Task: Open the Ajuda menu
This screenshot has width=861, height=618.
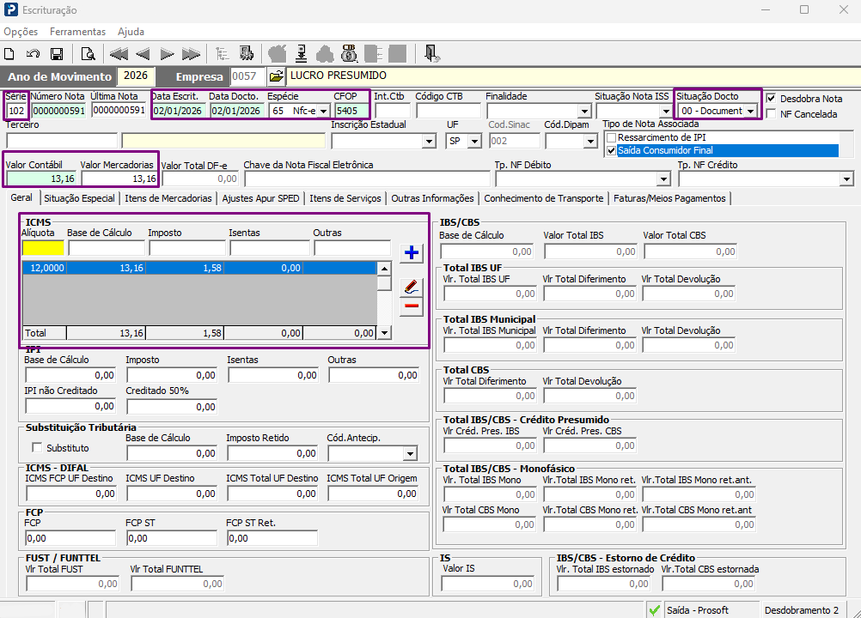Action: click(x=131, y=32)
